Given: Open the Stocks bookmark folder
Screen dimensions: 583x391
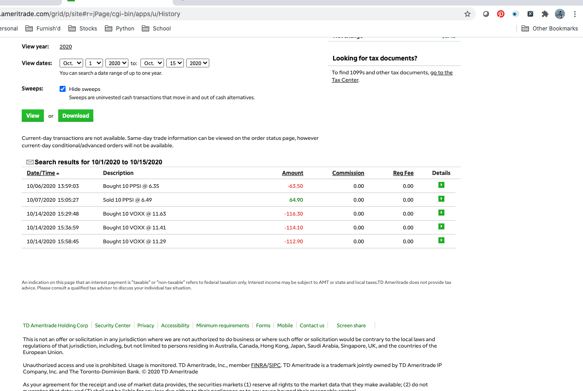Looking at the screenshot, I should pos(83,29).
